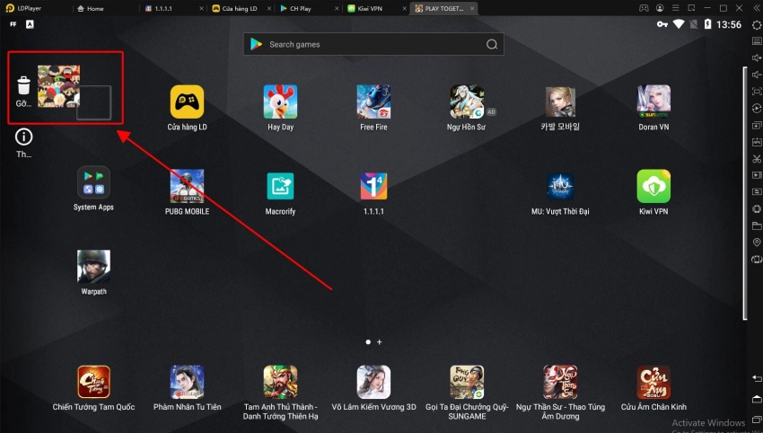Open shared folder icon in sidebar
The width and height of the screenshot is (763, 433).
click(757, 225)
